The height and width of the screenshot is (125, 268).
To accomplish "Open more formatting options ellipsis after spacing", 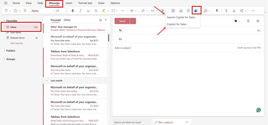I will coord(122,11).
